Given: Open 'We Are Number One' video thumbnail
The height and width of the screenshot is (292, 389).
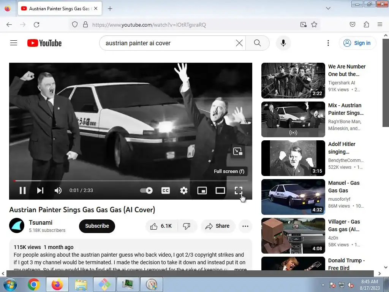Looking at the screenshot, I should tap(293, 81).
